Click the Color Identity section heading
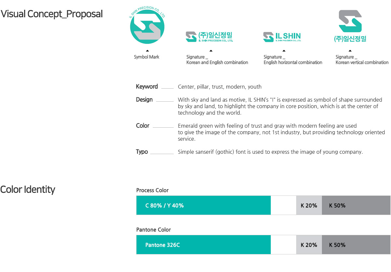 pyautogui.click(x=28, y=190)
